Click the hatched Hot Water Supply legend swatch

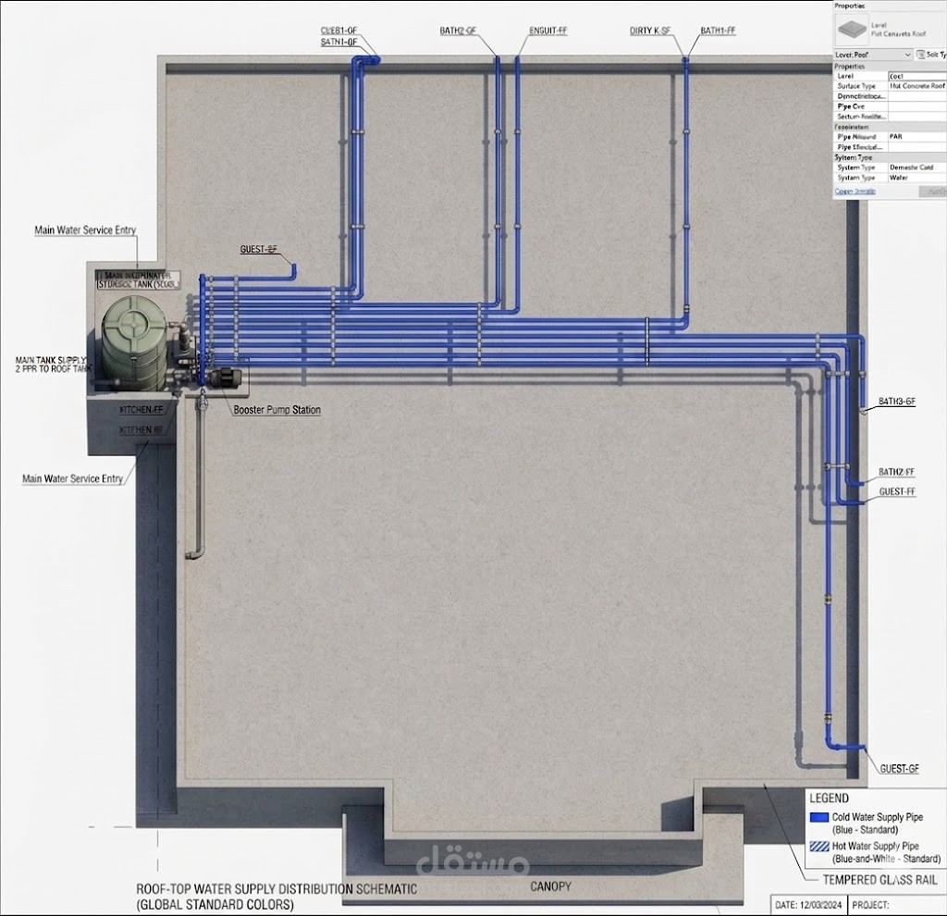coord(819,848)
